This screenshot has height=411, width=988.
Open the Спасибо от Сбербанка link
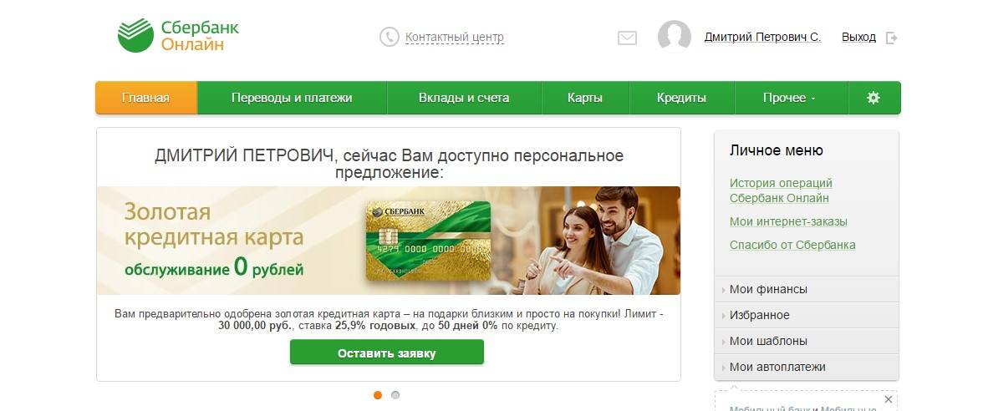(792, 245)
